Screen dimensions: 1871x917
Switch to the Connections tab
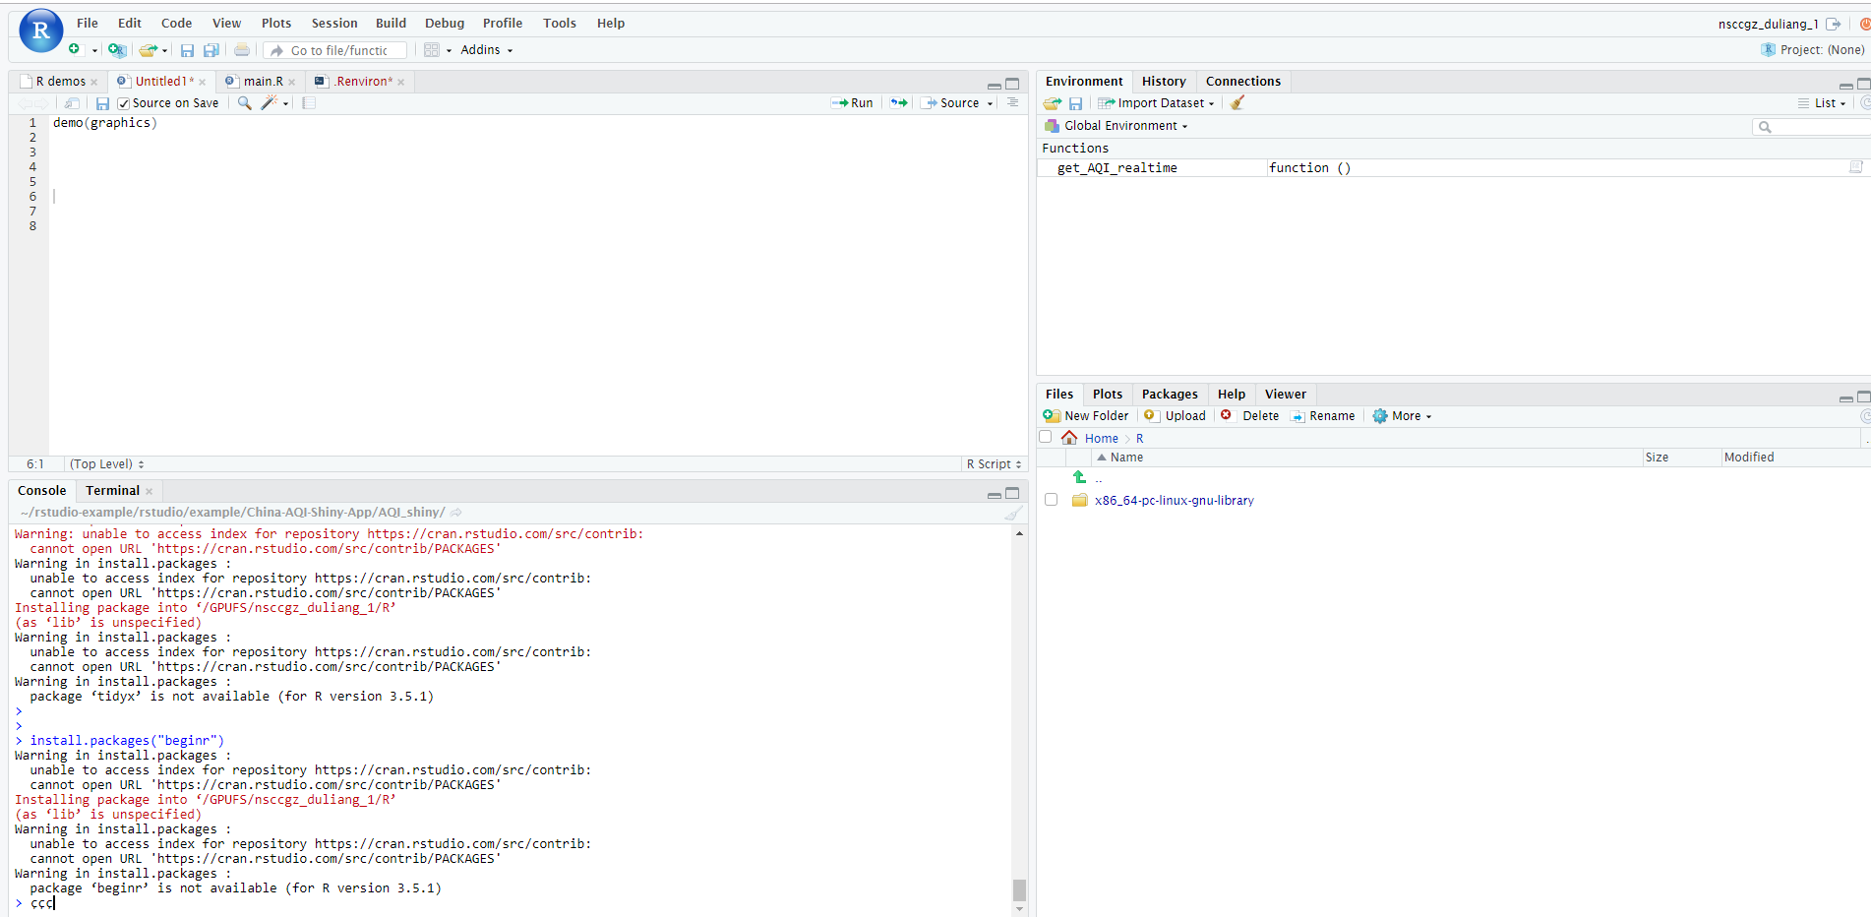(1242, 82)
